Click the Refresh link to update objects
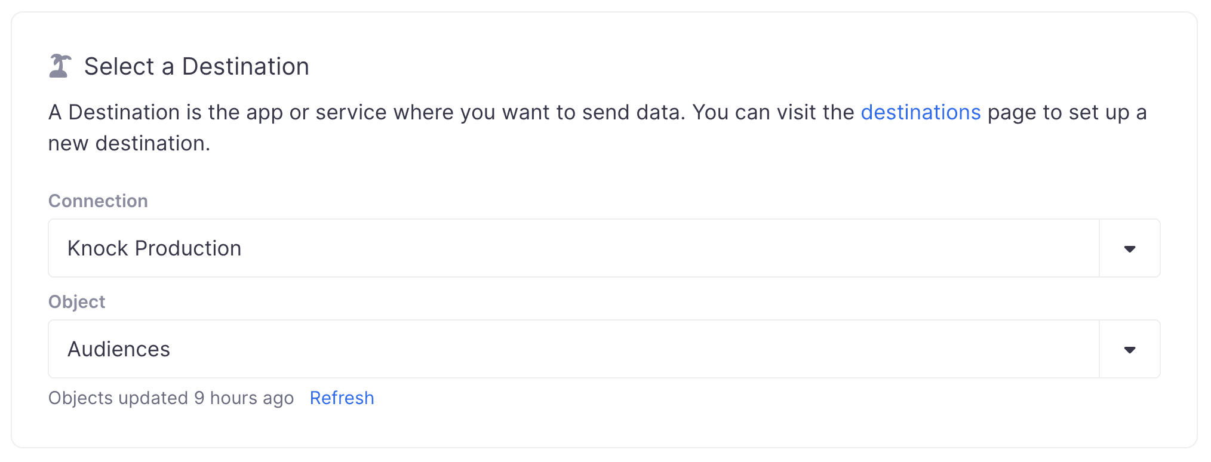Viewport: 1211px width, 462px height. [342, 398]
